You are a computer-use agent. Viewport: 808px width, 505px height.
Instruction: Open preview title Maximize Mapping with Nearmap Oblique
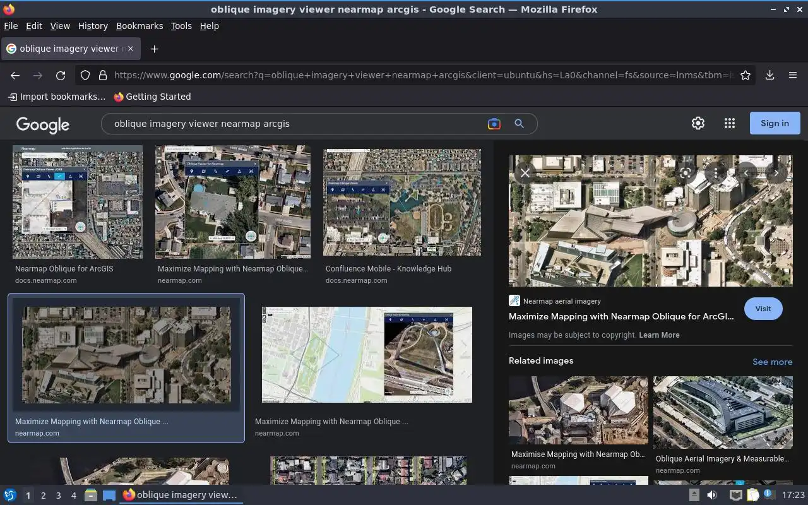621,317
